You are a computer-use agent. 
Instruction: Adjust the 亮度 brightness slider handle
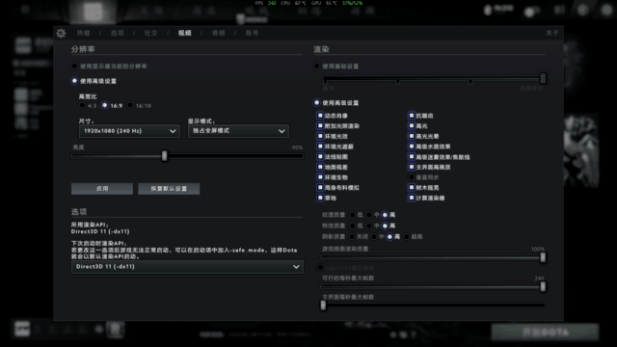pyautogui.click(x=165, y=156)
